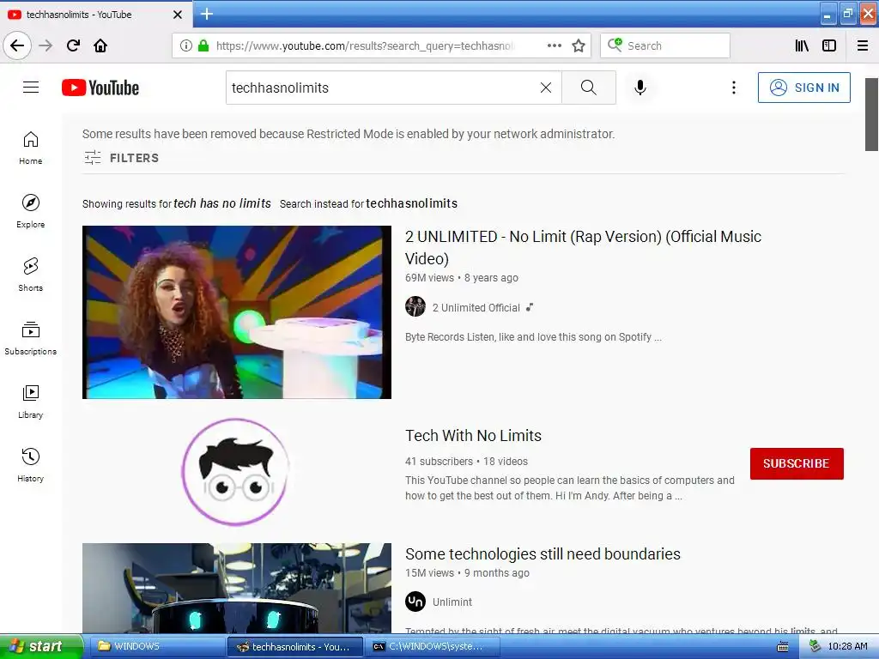Click the page vertical scrollbar thumb
The image size is (879, 659).
[x=871, y=114]
